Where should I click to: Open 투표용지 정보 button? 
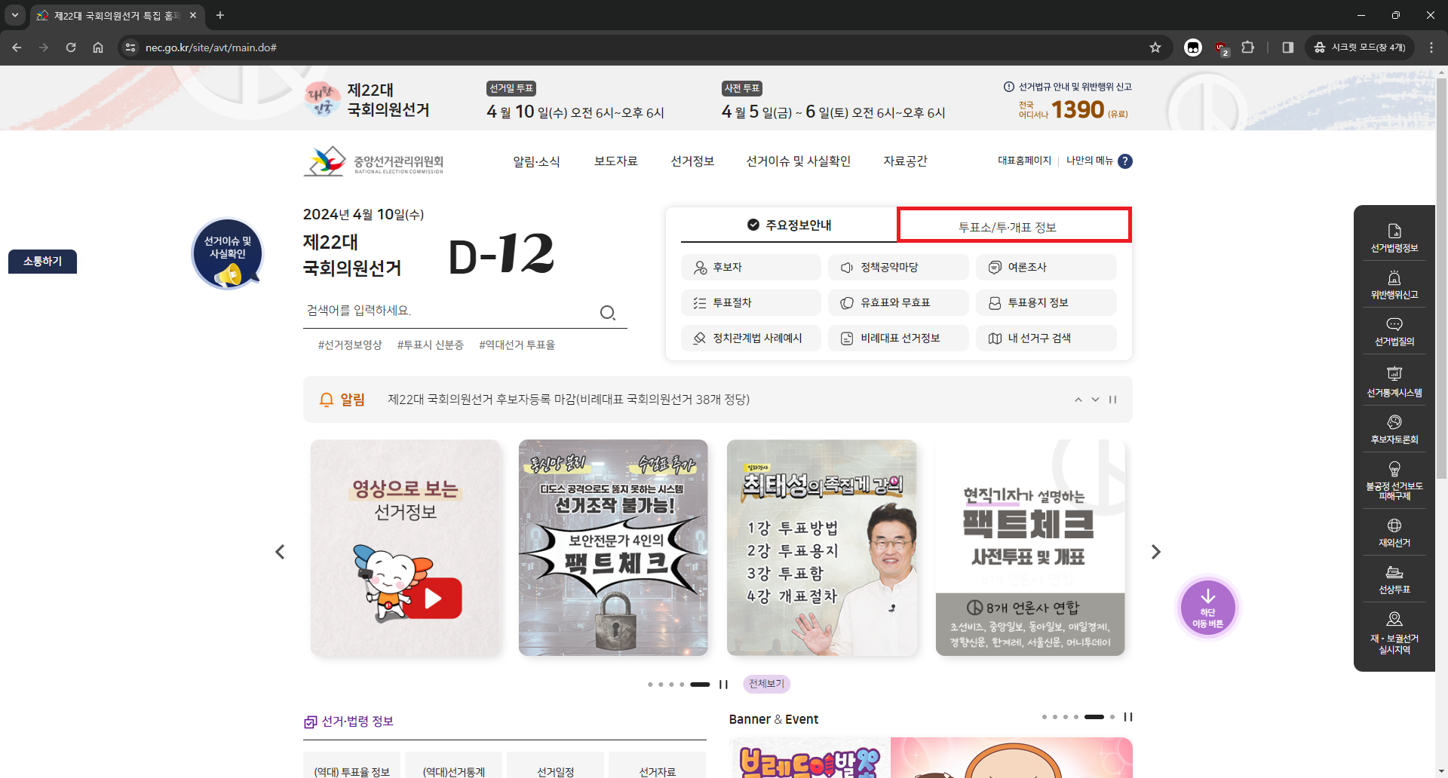tap(1046, 303)
